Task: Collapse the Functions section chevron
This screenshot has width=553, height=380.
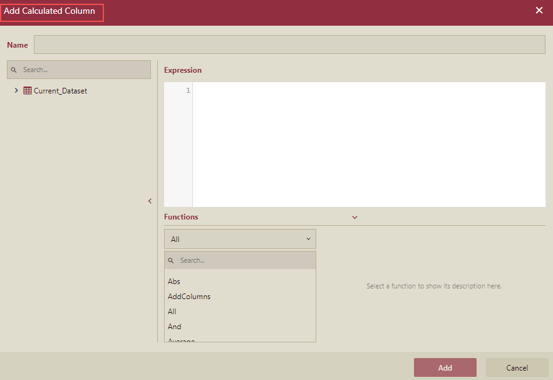Action: [354, 216]
